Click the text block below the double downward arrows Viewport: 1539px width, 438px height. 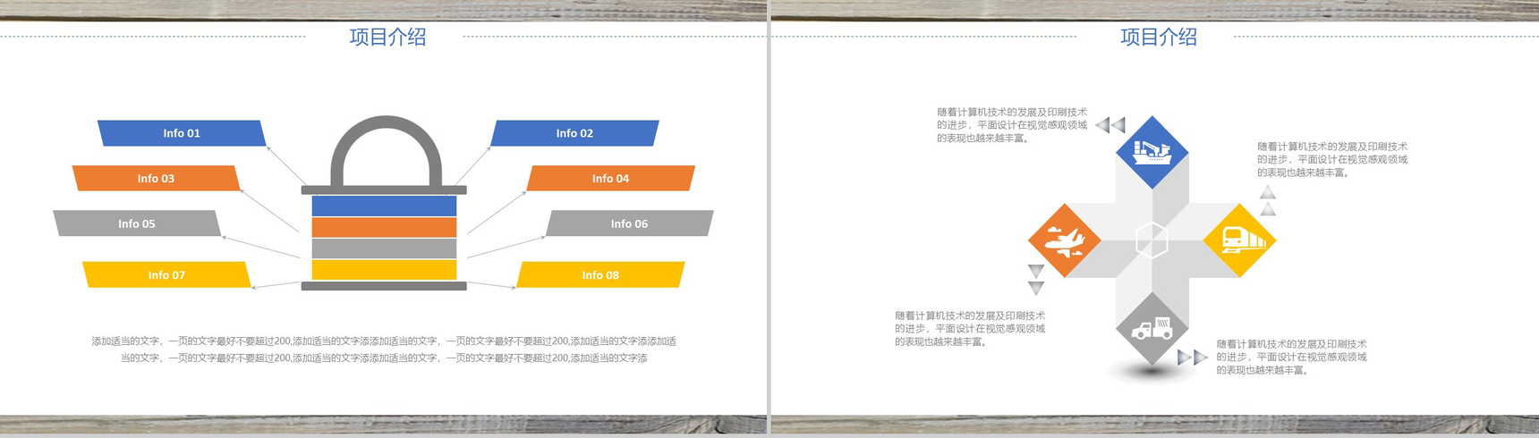tap(970, 328)
